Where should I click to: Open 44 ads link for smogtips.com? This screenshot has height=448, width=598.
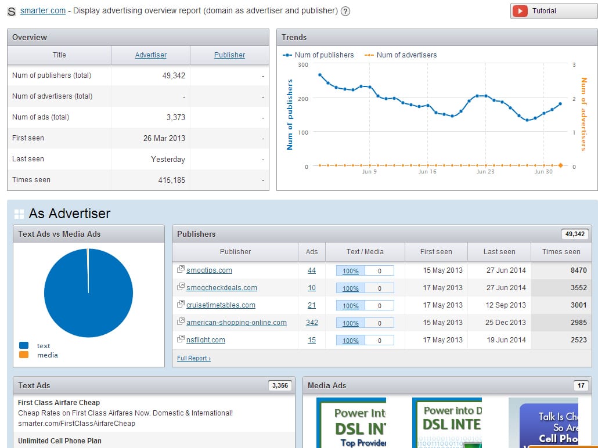pos(312,270)
